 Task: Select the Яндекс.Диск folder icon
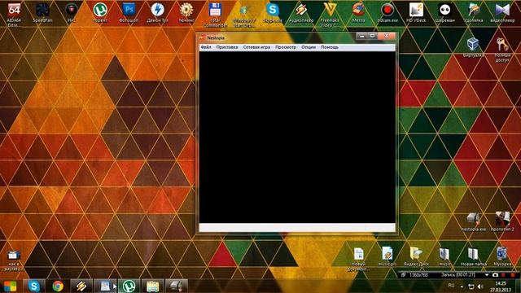416,256
